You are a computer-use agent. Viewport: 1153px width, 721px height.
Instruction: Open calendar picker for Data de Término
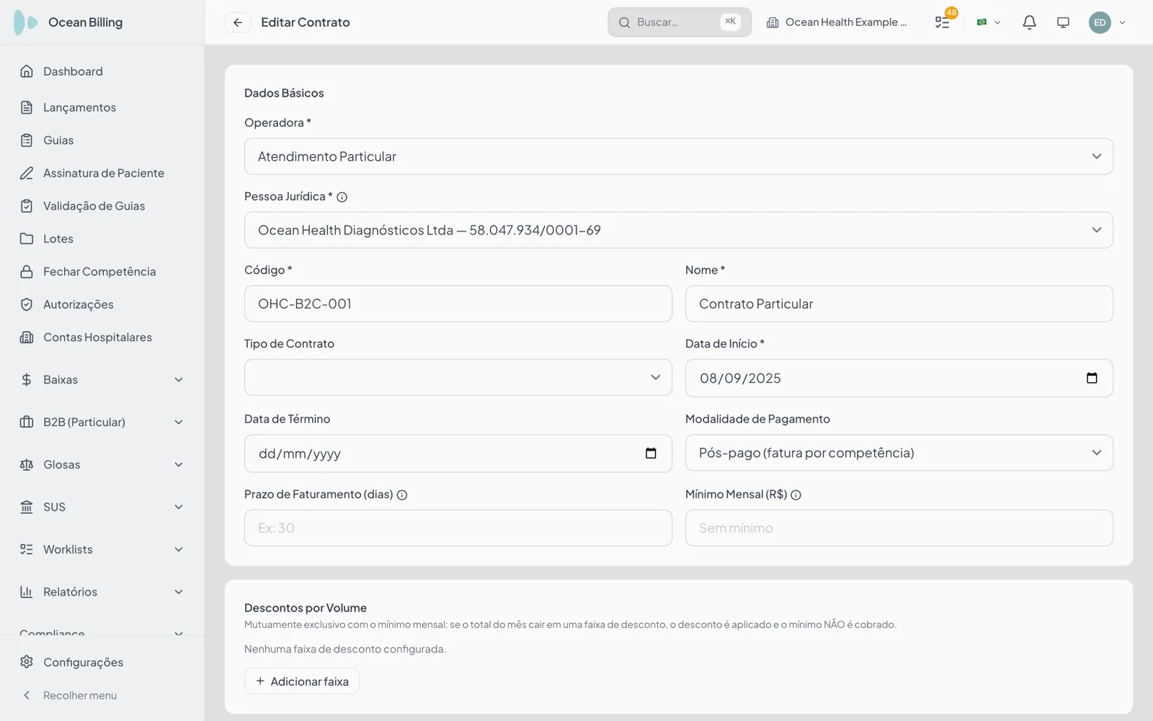click(651, 453)
